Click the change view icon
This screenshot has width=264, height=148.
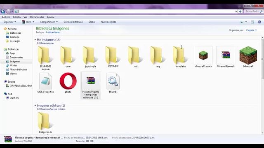(x=242, y=22)
